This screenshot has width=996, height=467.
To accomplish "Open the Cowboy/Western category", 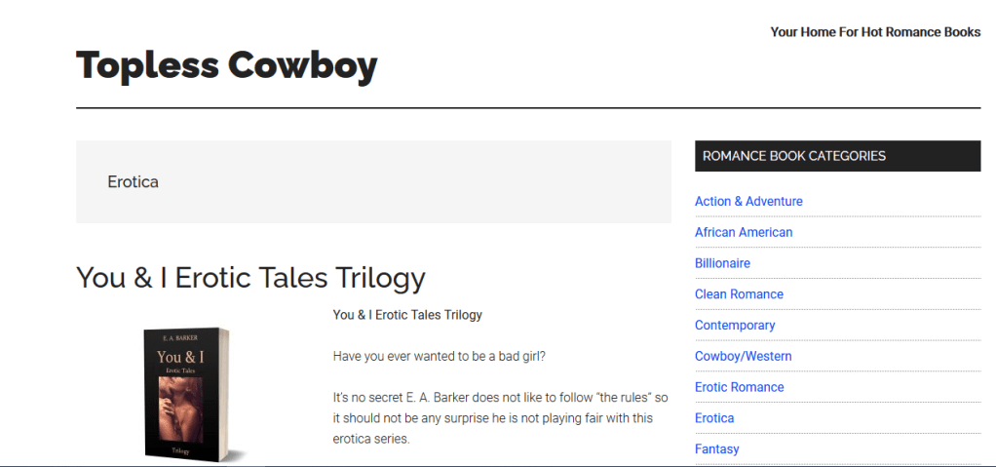I will click(743, 356).
